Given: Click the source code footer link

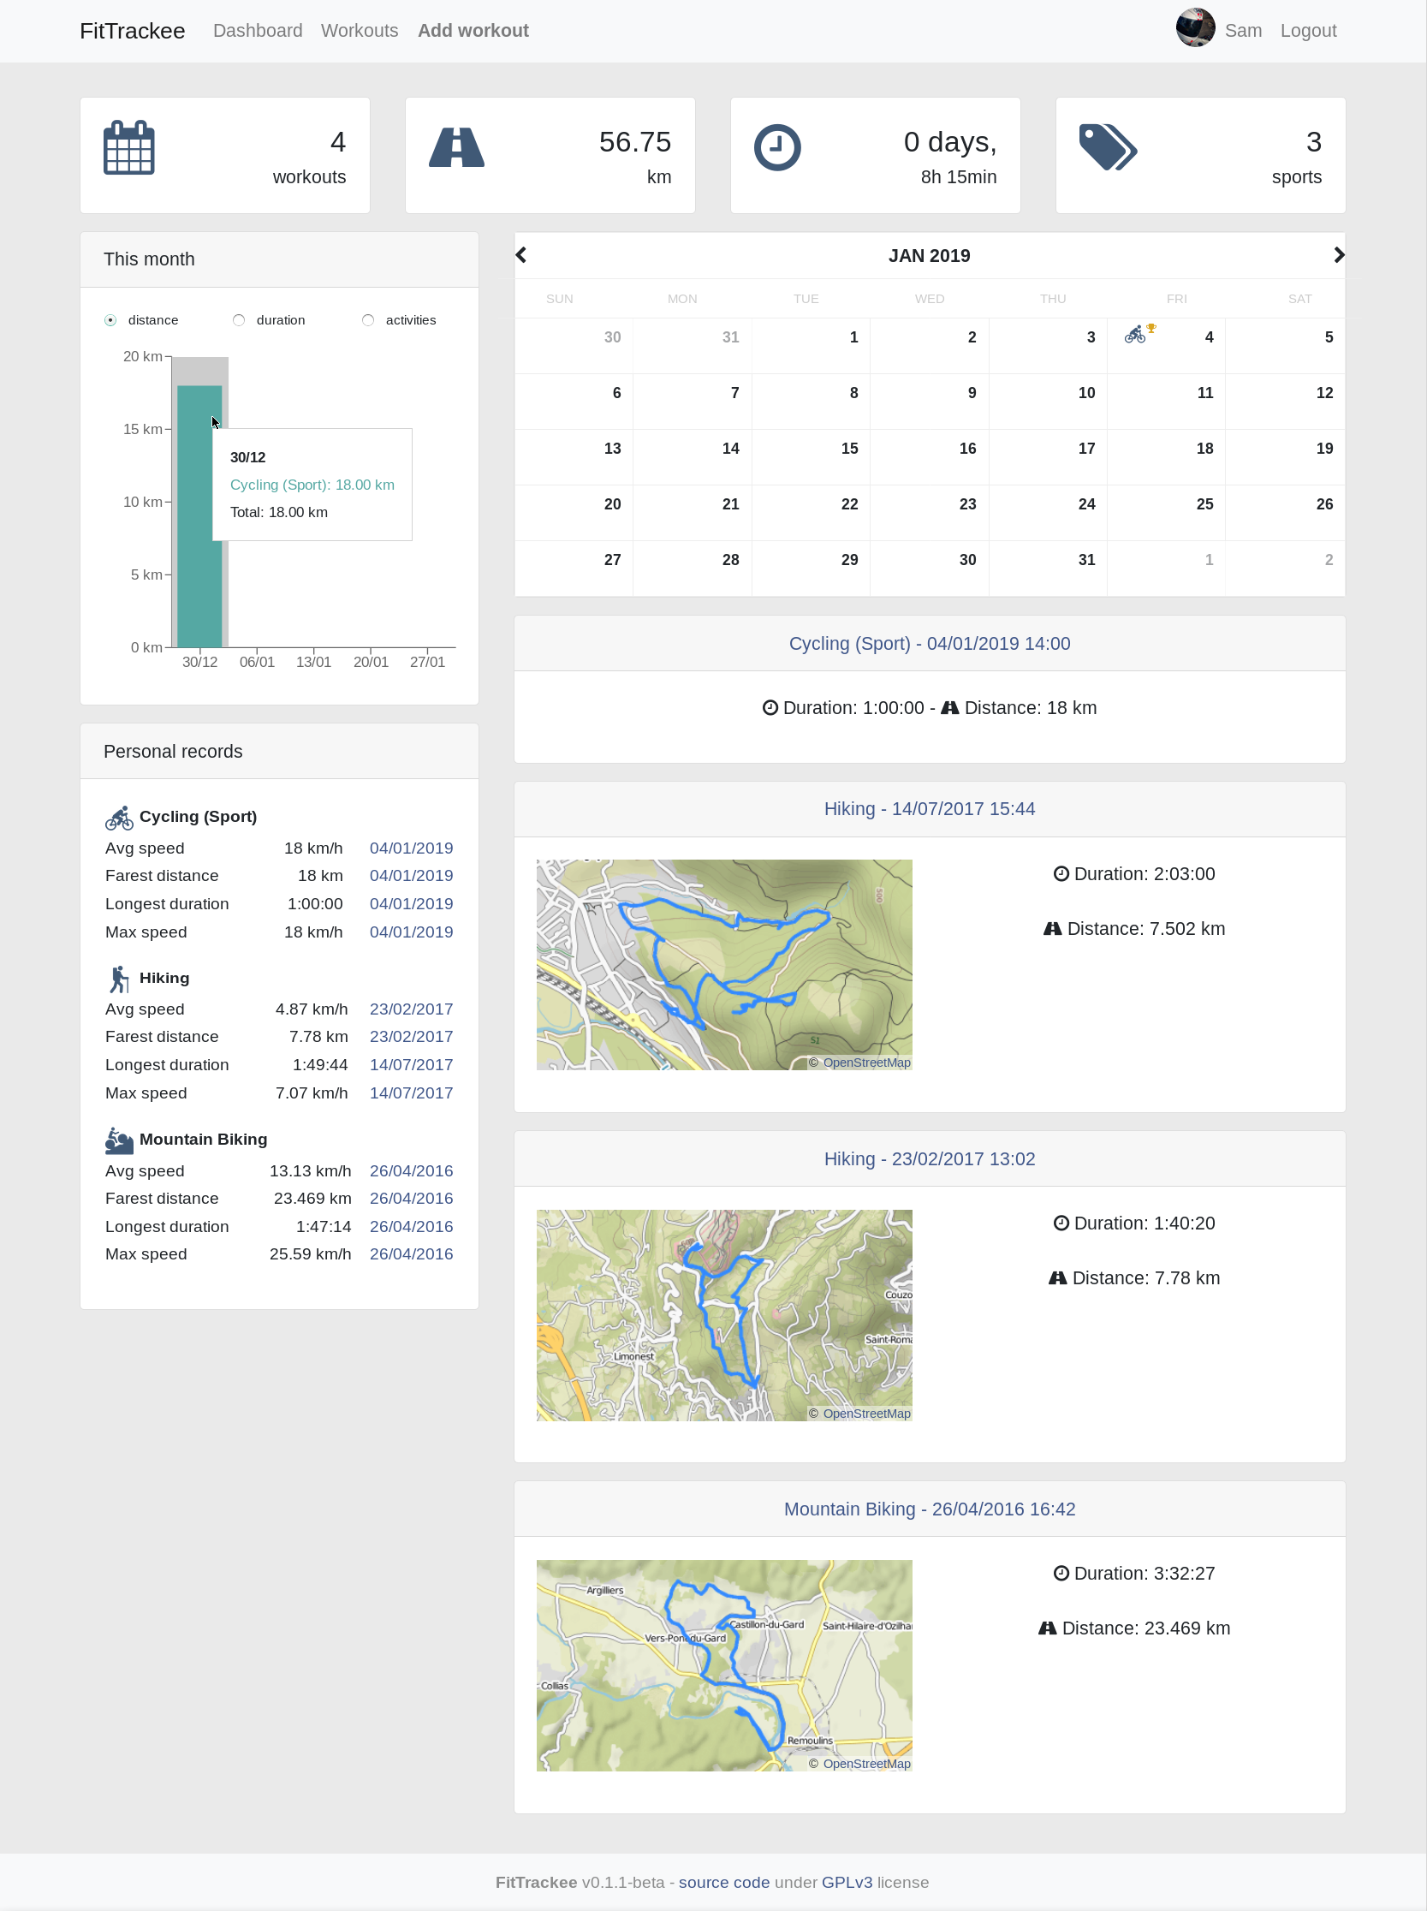Looking at the screenshot, I should (x=724, y=1883).
